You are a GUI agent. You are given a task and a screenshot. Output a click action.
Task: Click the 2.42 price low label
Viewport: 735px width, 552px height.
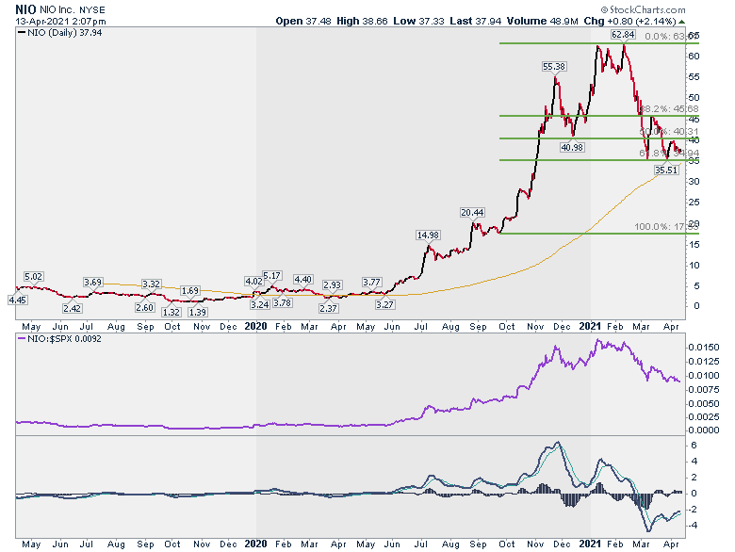(73, 308)
